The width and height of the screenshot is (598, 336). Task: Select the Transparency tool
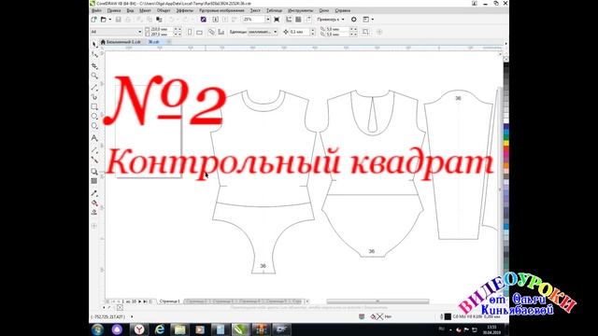tap(94, 181)
